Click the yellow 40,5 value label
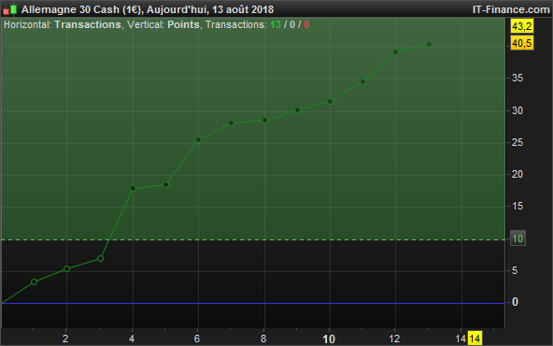553x346 pixels. 521,43
